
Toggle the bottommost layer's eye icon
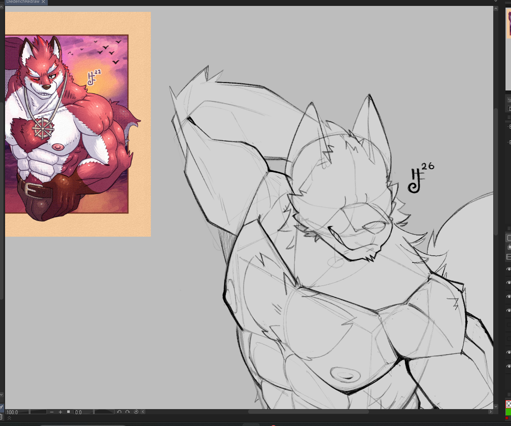pos(508,366)
